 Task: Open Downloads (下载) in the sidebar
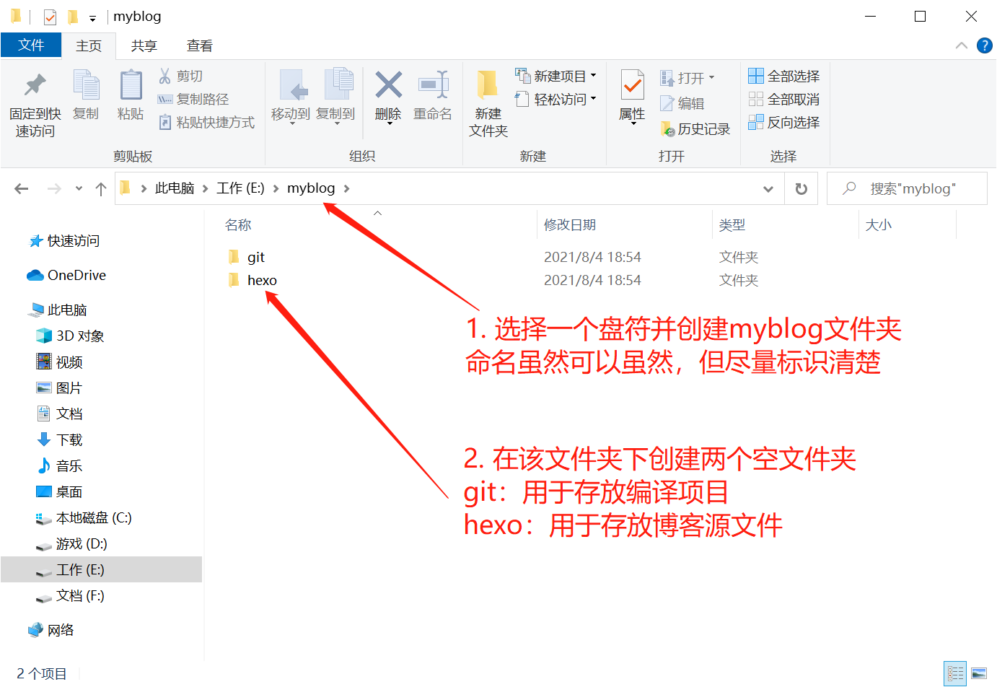click(60, 440)
